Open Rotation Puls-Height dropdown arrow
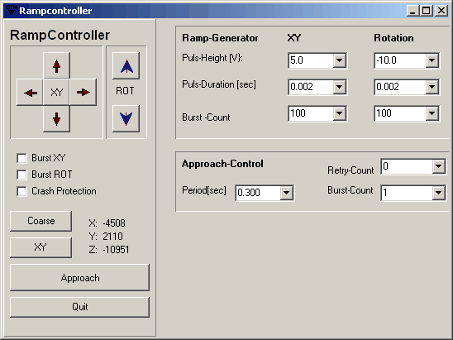Viewport: 453px width, 340px height. click(432, 60)
